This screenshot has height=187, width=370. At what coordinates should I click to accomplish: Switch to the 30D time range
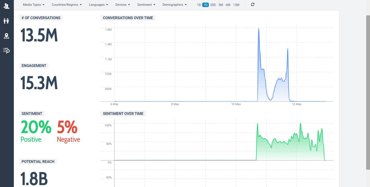click(x=213, y=5)
